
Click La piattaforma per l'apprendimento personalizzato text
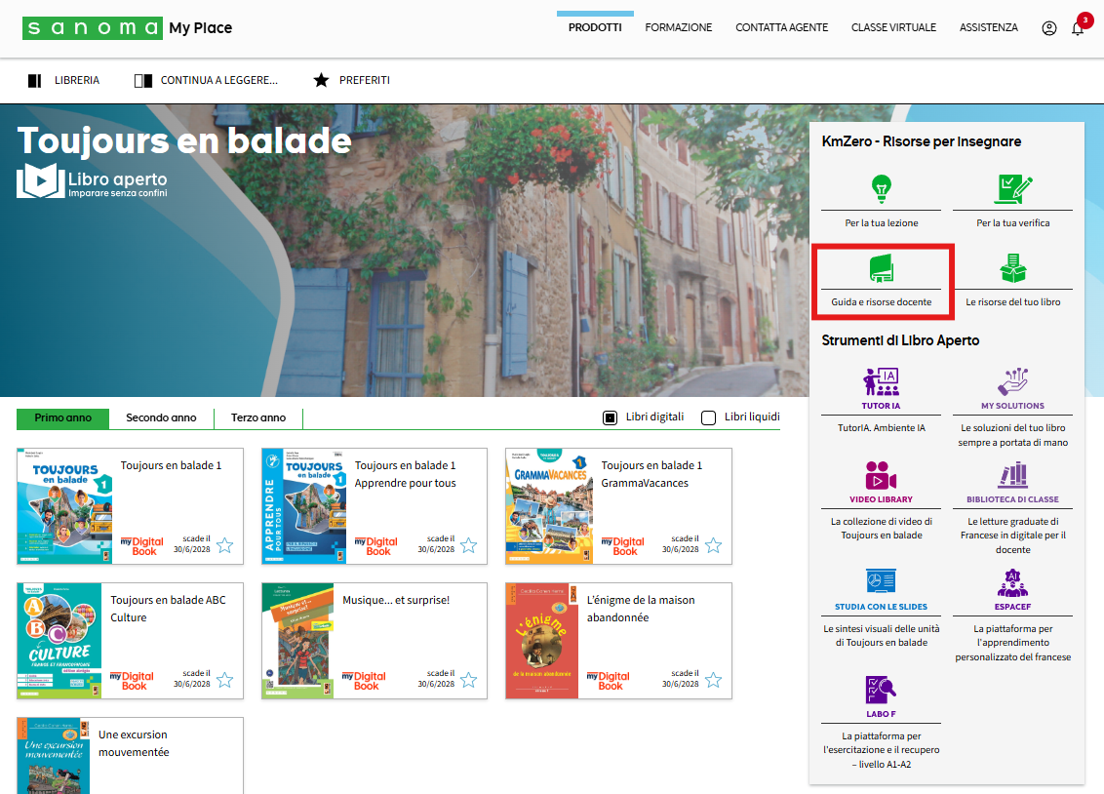(x=1012, y=643)
